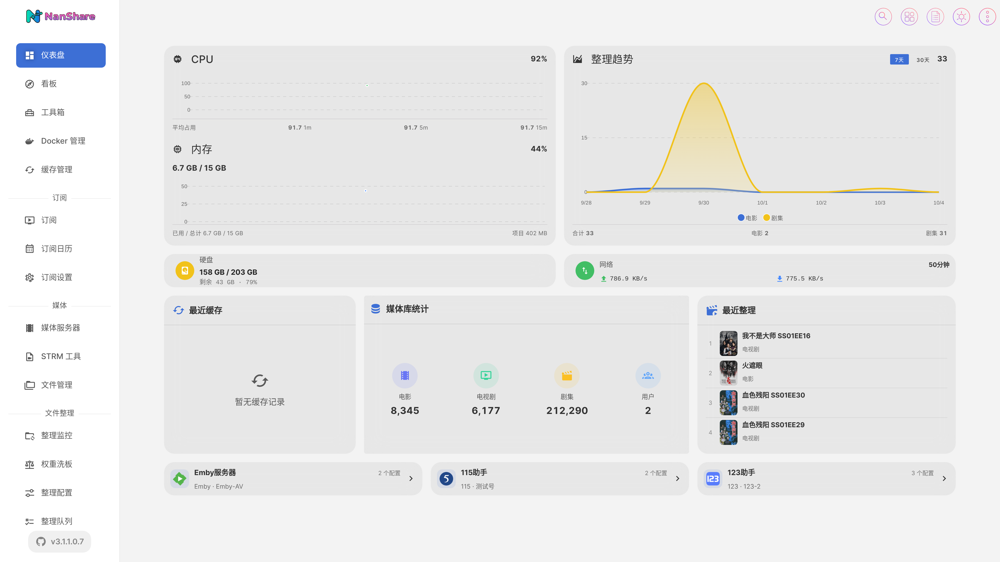Click the 电影 media statistics icon
1000x562 pixels.
(x=405, y=375)
